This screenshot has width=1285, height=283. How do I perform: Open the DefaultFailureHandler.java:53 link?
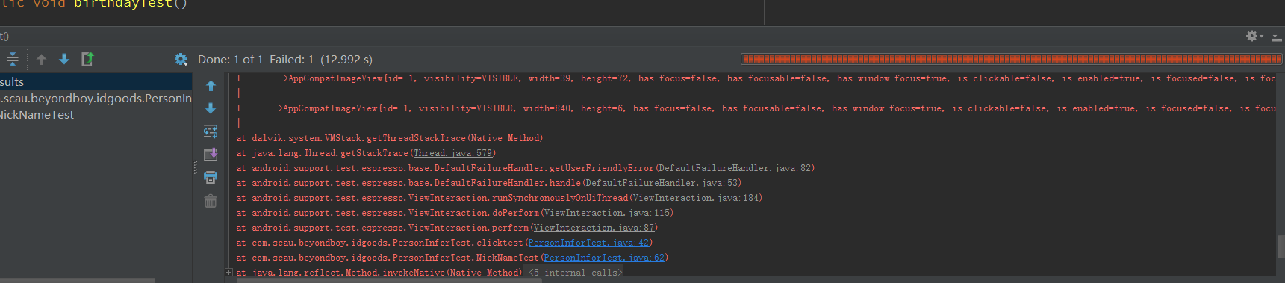point(662,183)
